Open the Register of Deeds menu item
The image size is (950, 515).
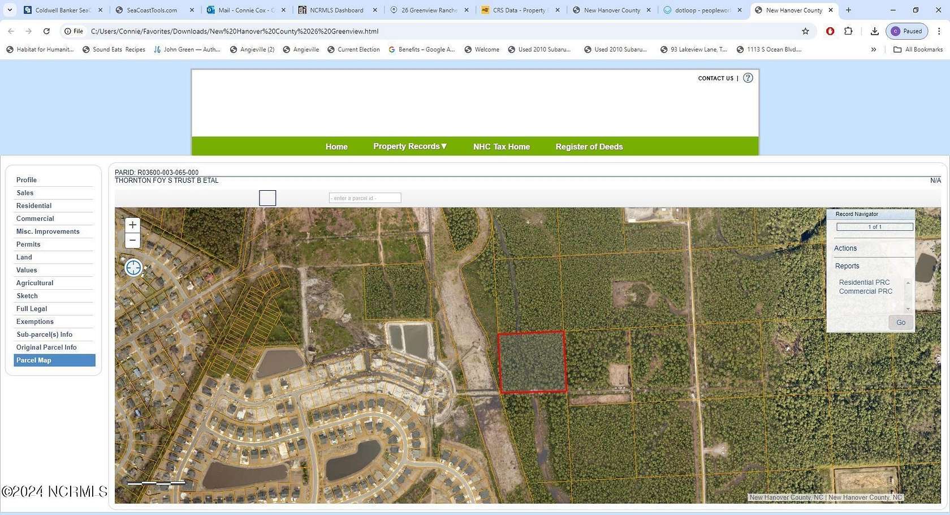point(589,147)
